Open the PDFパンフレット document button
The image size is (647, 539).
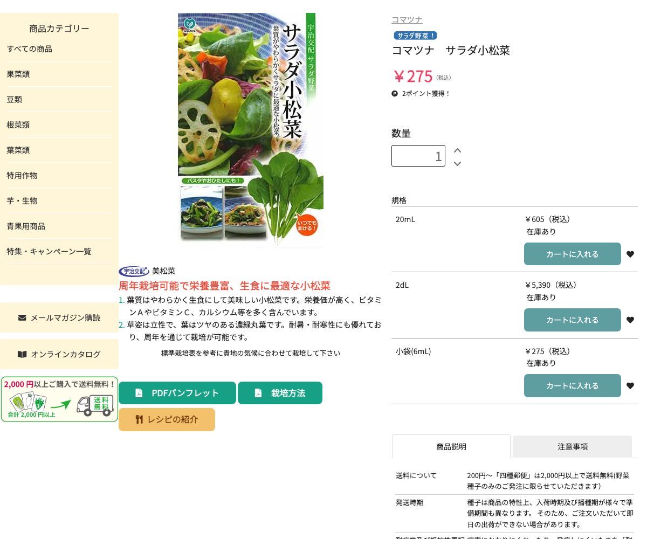pyautogui.click(x=177, y=393)
